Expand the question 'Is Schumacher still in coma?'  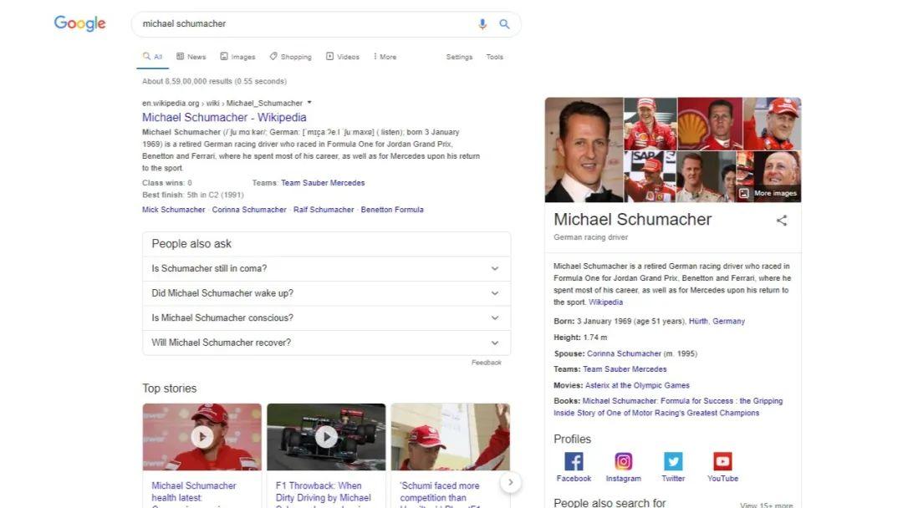tap(326, 268)
